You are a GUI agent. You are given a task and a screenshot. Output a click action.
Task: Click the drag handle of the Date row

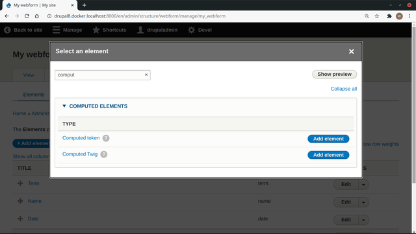click(x=20, y=218)
